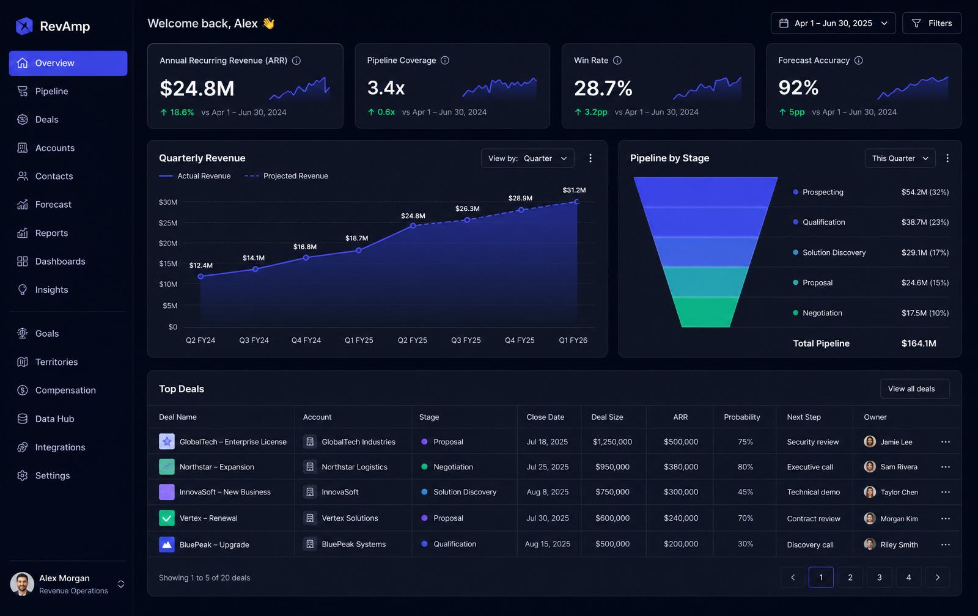Screen dimensions: 978x616
Task: Open the Dashboards grid icon
Action: click(x=23, y=261)
